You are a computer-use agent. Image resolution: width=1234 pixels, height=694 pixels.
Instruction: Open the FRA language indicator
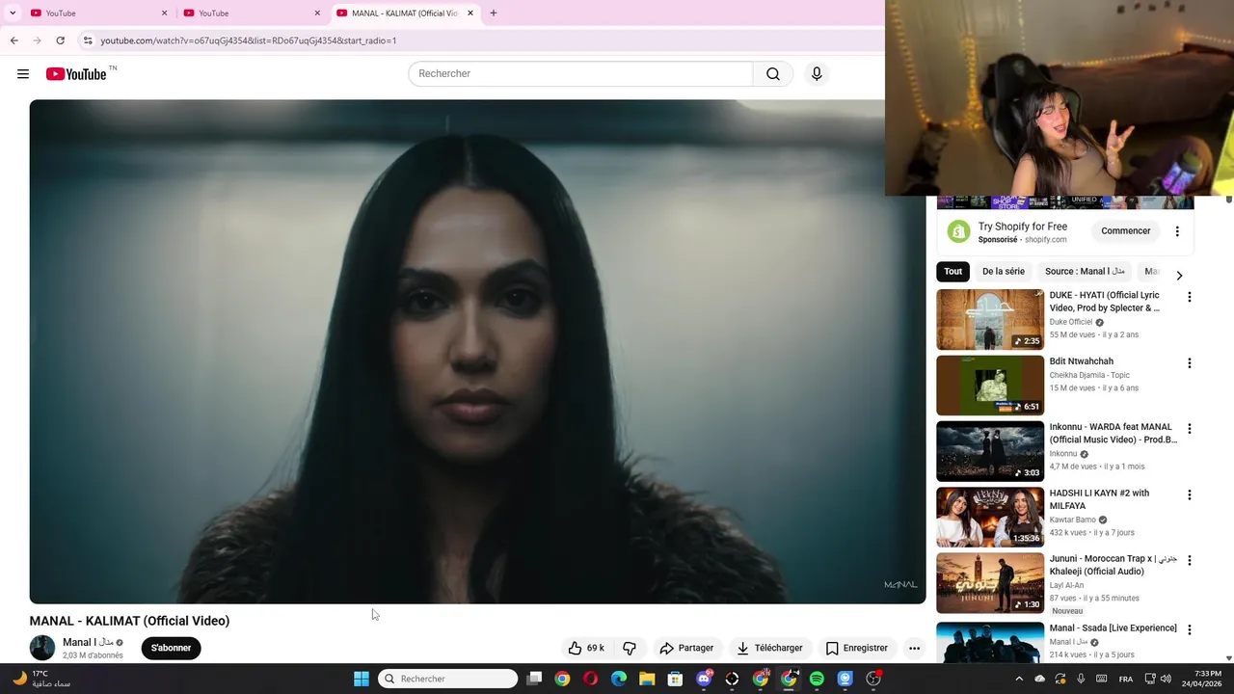tap(1126, 679)
